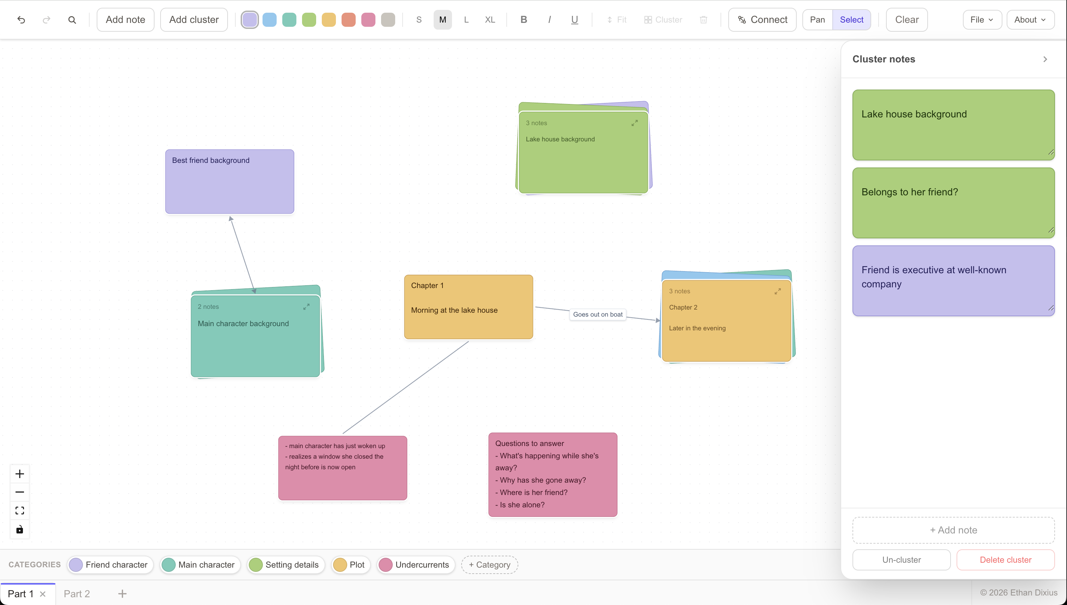This screenshot has height=605, width=1067.
Task: Click the fit view frame icon
Action: tap(19, 510)
